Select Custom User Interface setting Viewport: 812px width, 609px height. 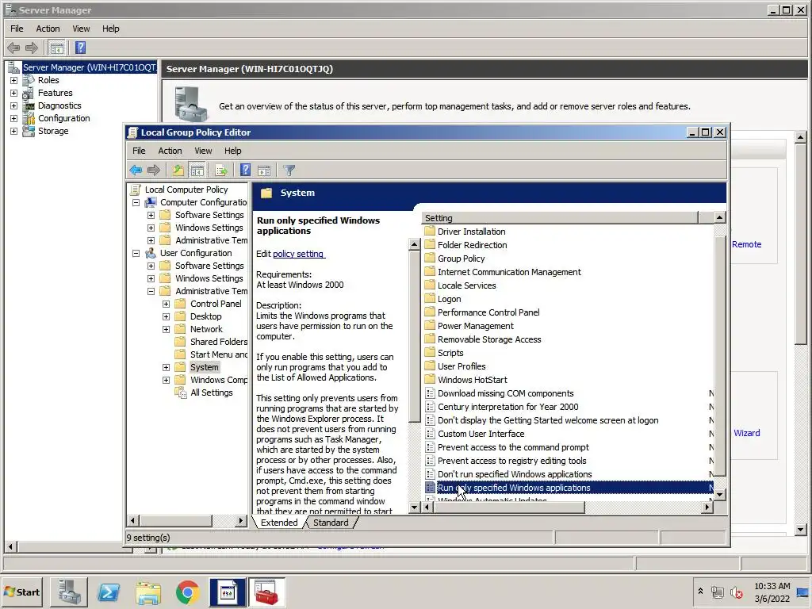[x=481, y=434]
